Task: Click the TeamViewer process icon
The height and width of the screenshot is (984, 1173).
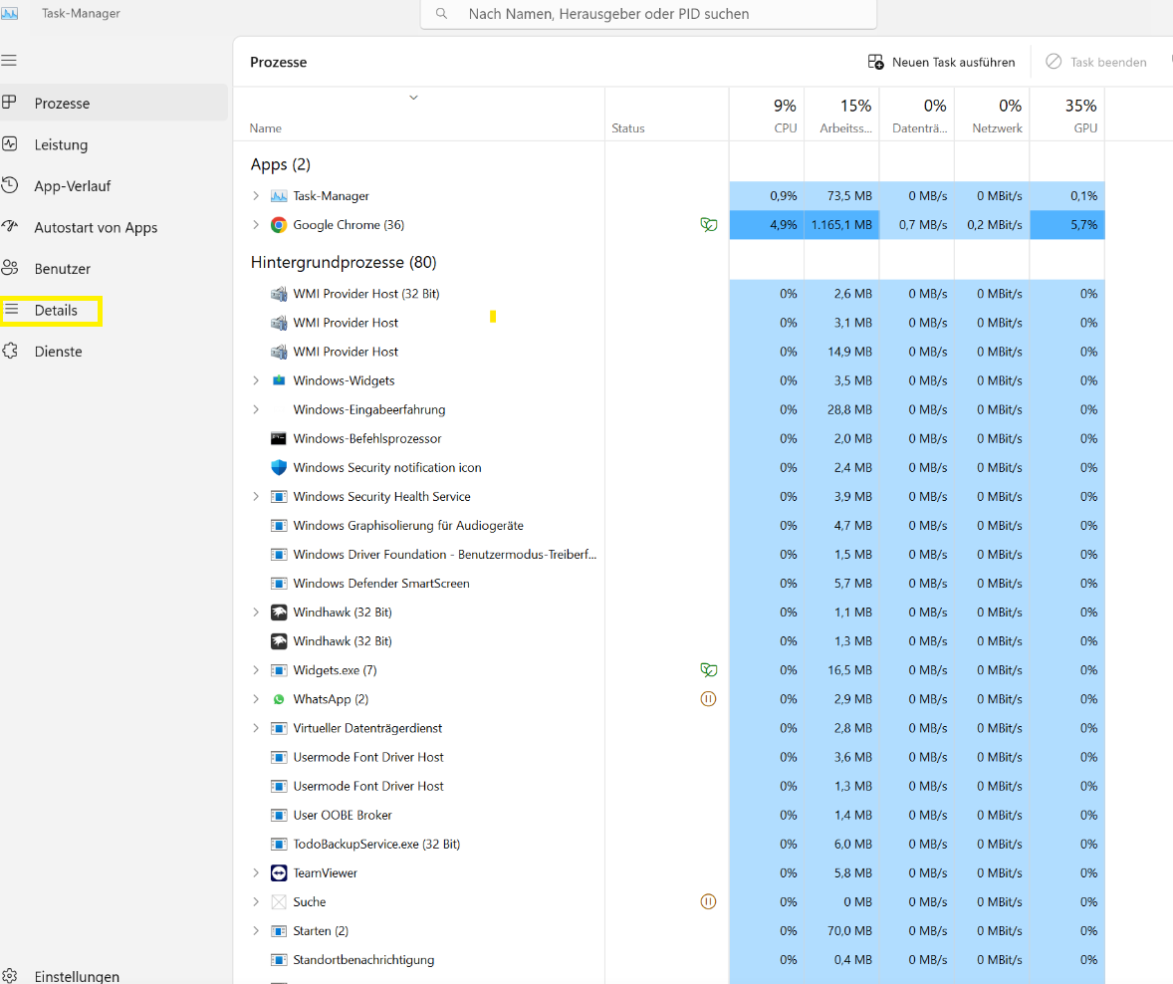Action: (x=278, y=872)
